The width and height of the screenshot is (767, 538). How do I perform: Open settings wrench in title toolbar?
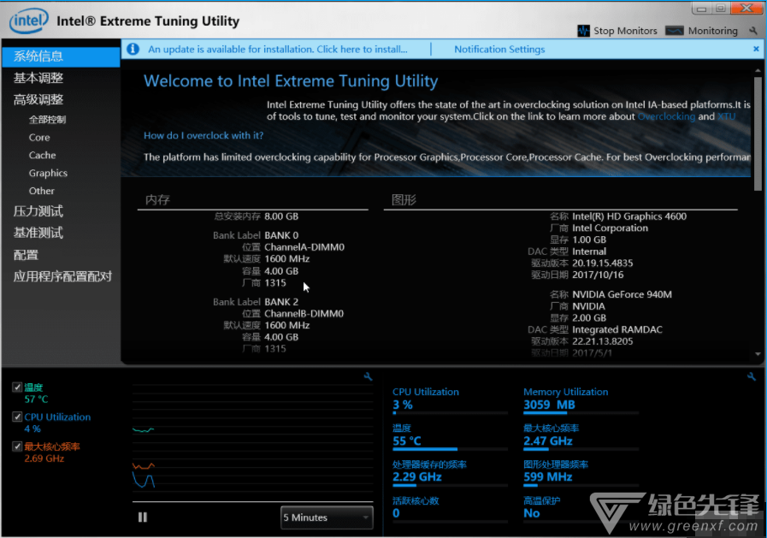(x=753, y=30)
